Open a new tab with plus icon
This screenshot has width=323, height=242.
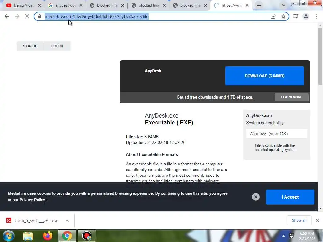click(x=259, y=5)
